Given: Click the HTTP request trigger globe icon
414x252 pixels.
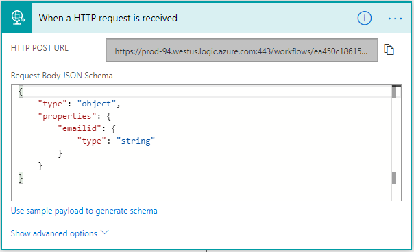Looking at the screenshot, I should click(17, 18).
